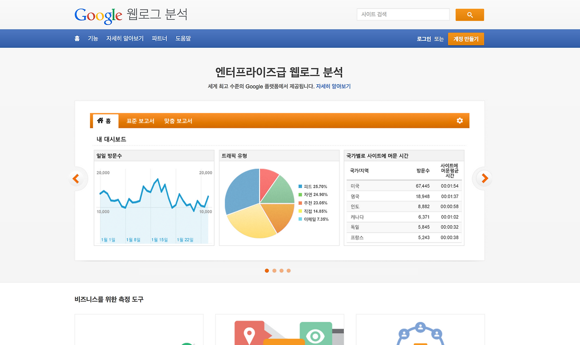
Task: Click the 트래픽 유형 widget title
Action: pyautogui.click(x=234, y=156)
